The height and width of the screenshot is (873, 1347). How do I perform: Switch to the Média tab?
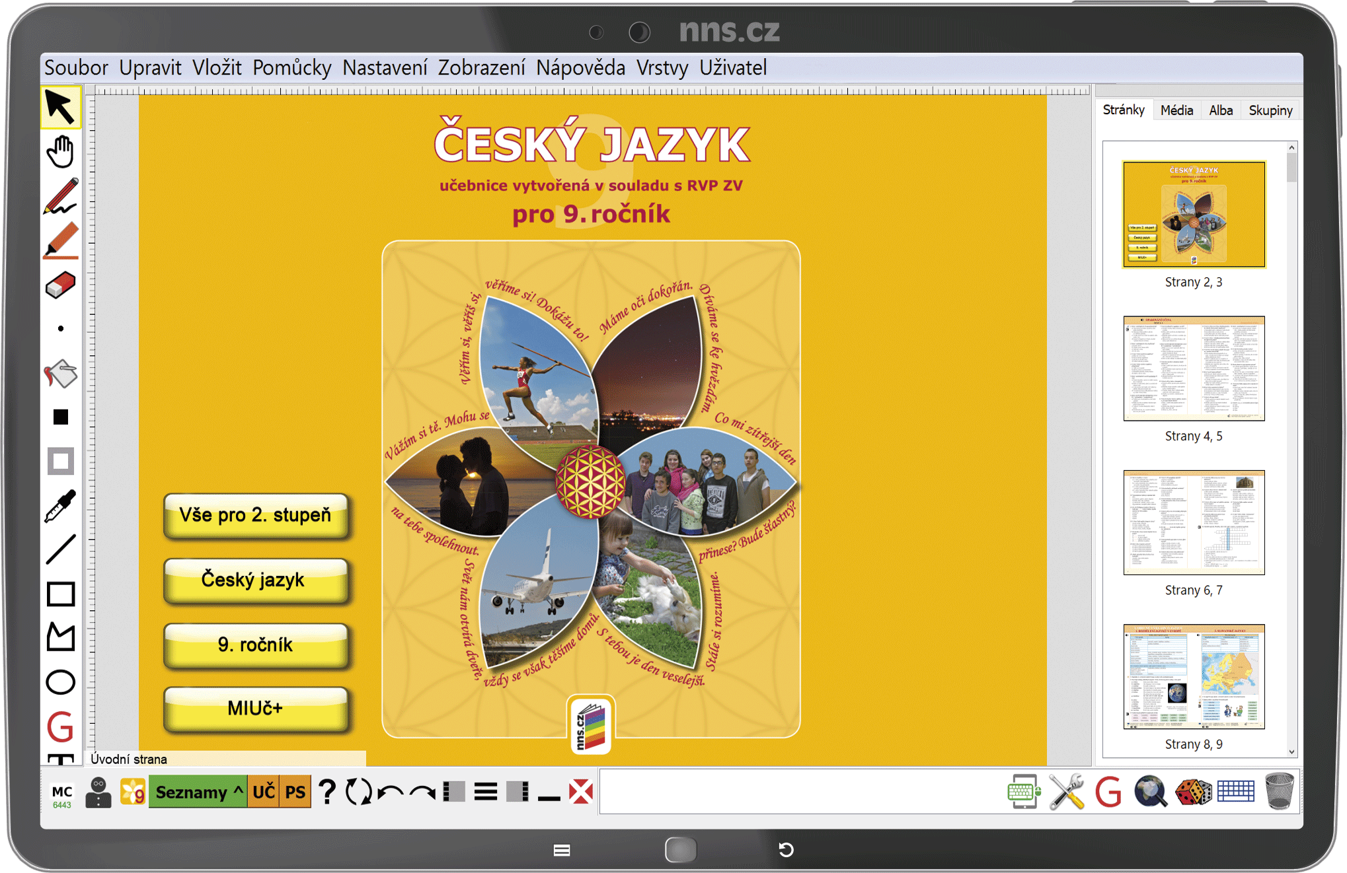(x=1176, y=110)
